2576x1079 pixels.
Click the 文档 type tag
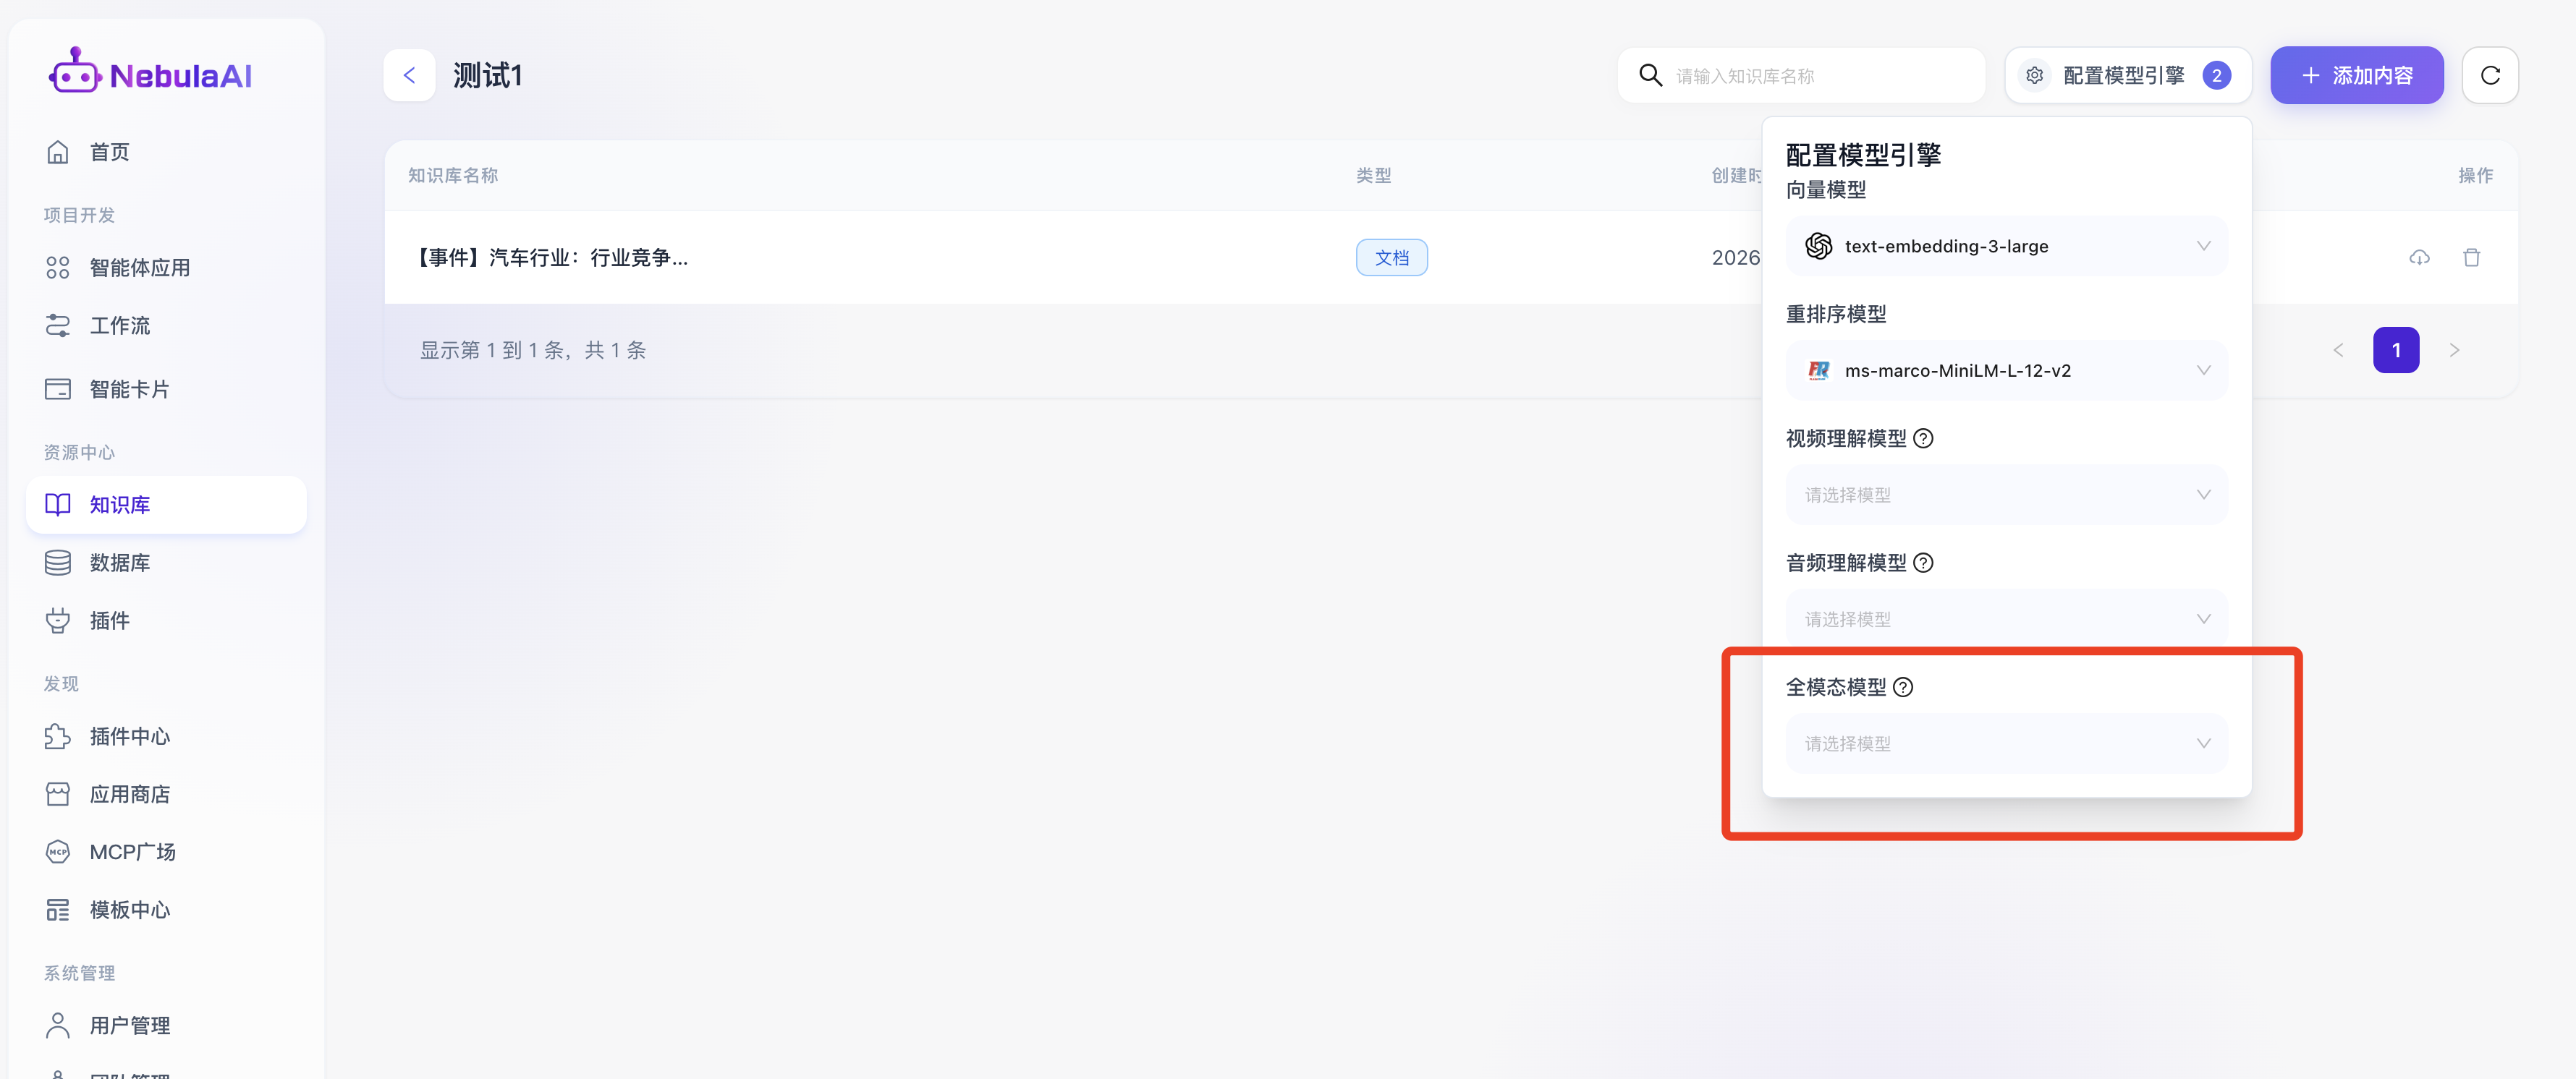[x=1391, y=257]
